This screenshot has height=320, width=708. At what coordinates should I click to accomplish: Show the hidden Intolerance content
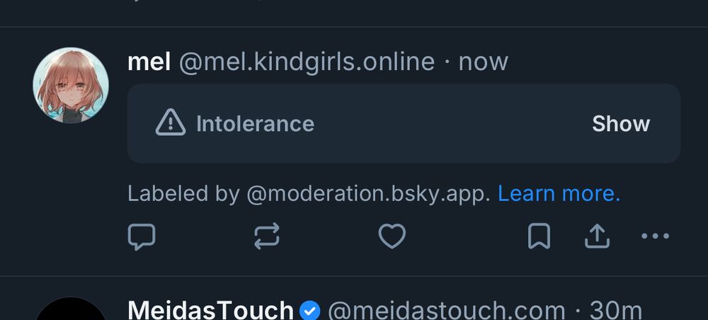tap(621, 124)
